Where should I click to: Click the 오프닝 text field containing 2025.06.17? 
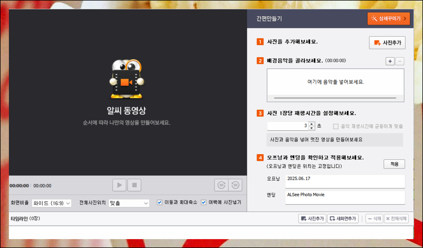click(x=345, y=181)
